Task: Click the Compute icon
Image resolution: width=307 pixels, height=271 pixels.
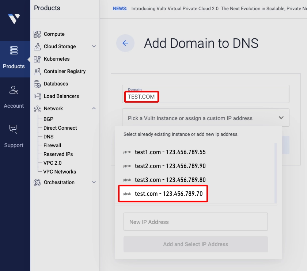Action: point(37,34)
